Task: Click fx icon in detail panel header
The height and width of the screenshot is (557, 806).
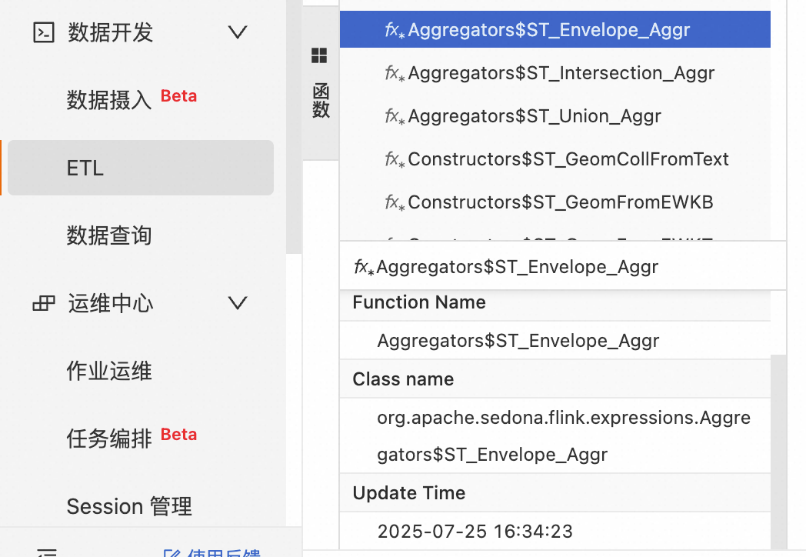Action: [x=364, y=268]
